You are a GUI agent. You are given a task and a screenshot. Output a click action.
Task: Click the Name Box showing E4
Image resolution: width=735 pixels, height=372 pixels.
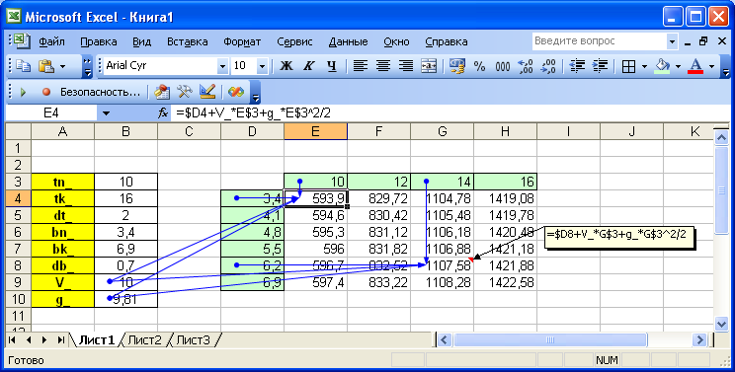[50, 112]
